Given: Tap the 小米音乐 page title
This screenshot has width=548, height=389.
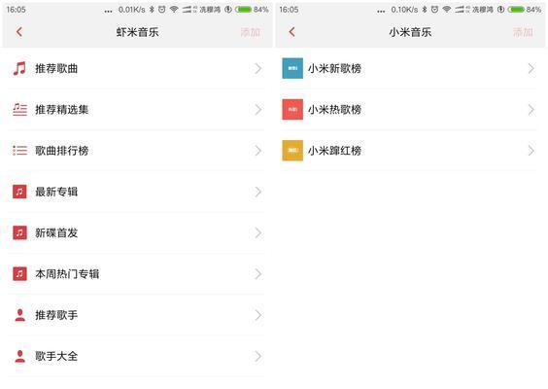Looking at the screenshot, I should (410, 32).
